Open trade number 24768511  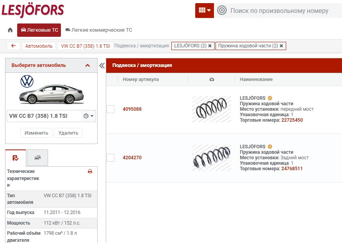coord(292,169)
